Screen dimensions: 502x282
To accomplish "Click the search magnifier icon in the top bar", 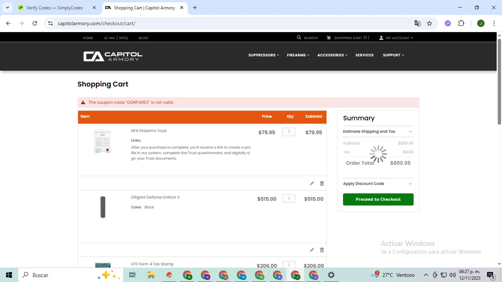I will [x=299, y=38].
